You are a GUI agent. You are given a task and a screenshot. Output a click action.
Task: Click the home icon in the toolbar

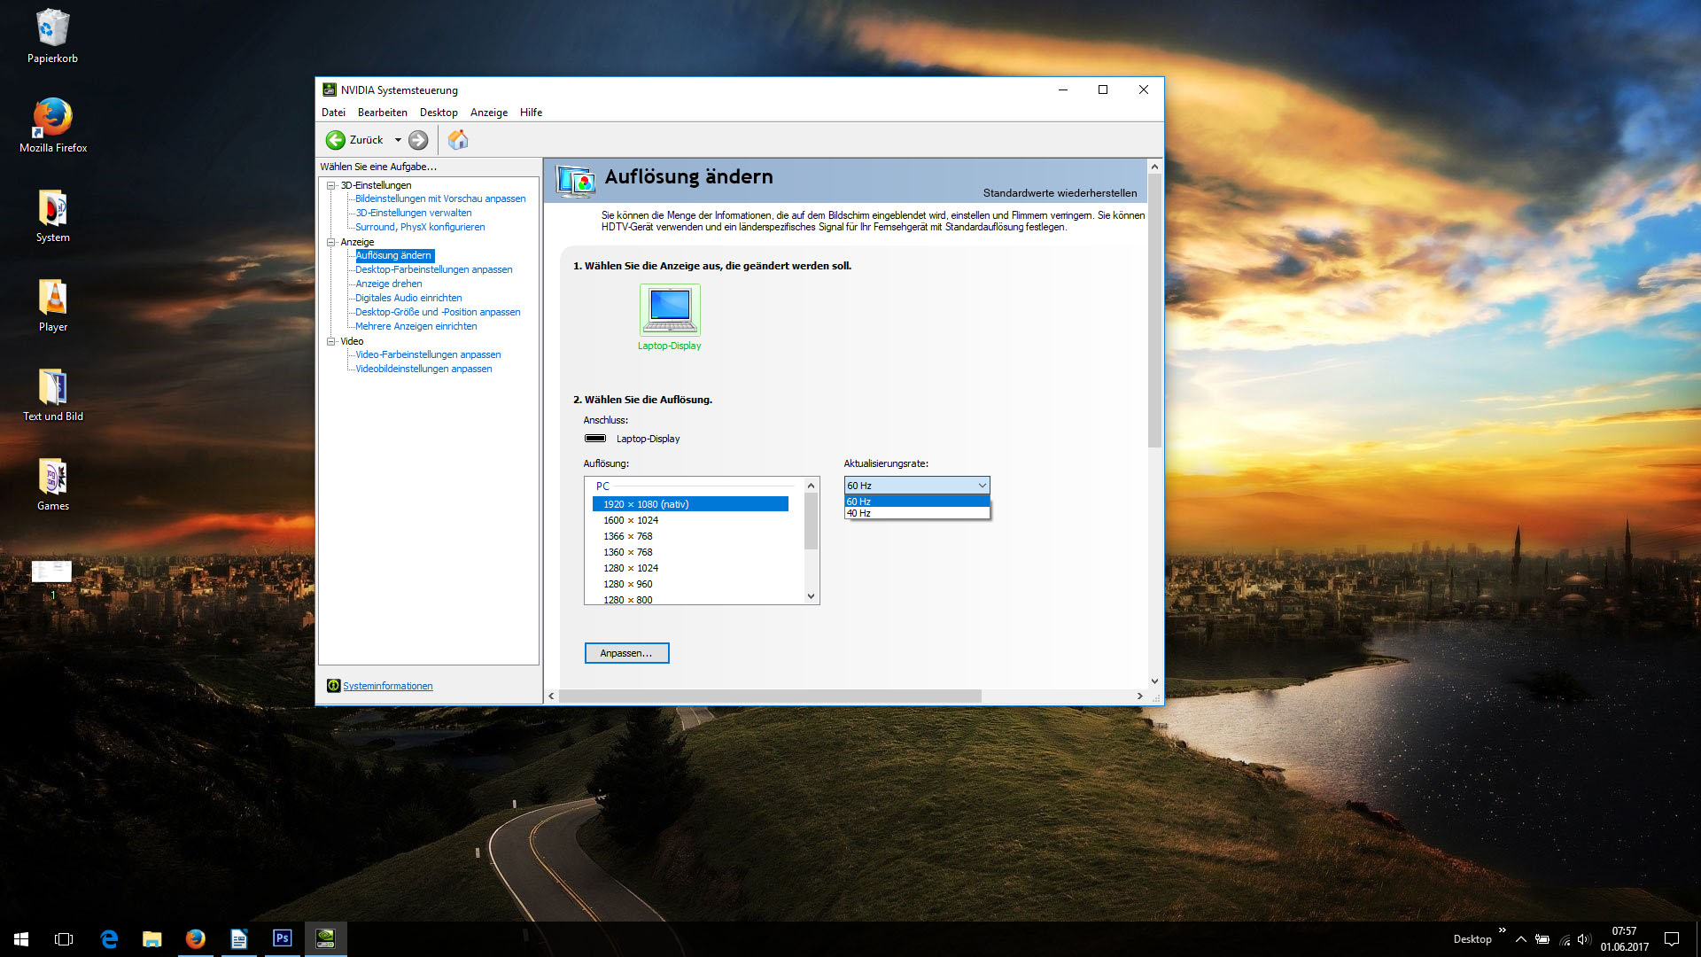(x=458, y=140)
